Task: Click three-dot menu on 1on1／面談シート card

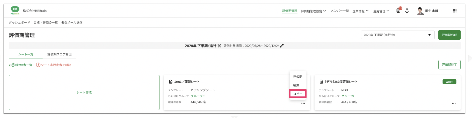Action: pyautogui.click(x=303, y=103)
